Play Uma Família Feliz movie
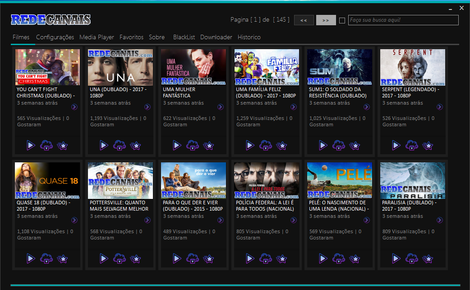The height and width of the screenshot is (290, 470). click(x=250, y=146)
